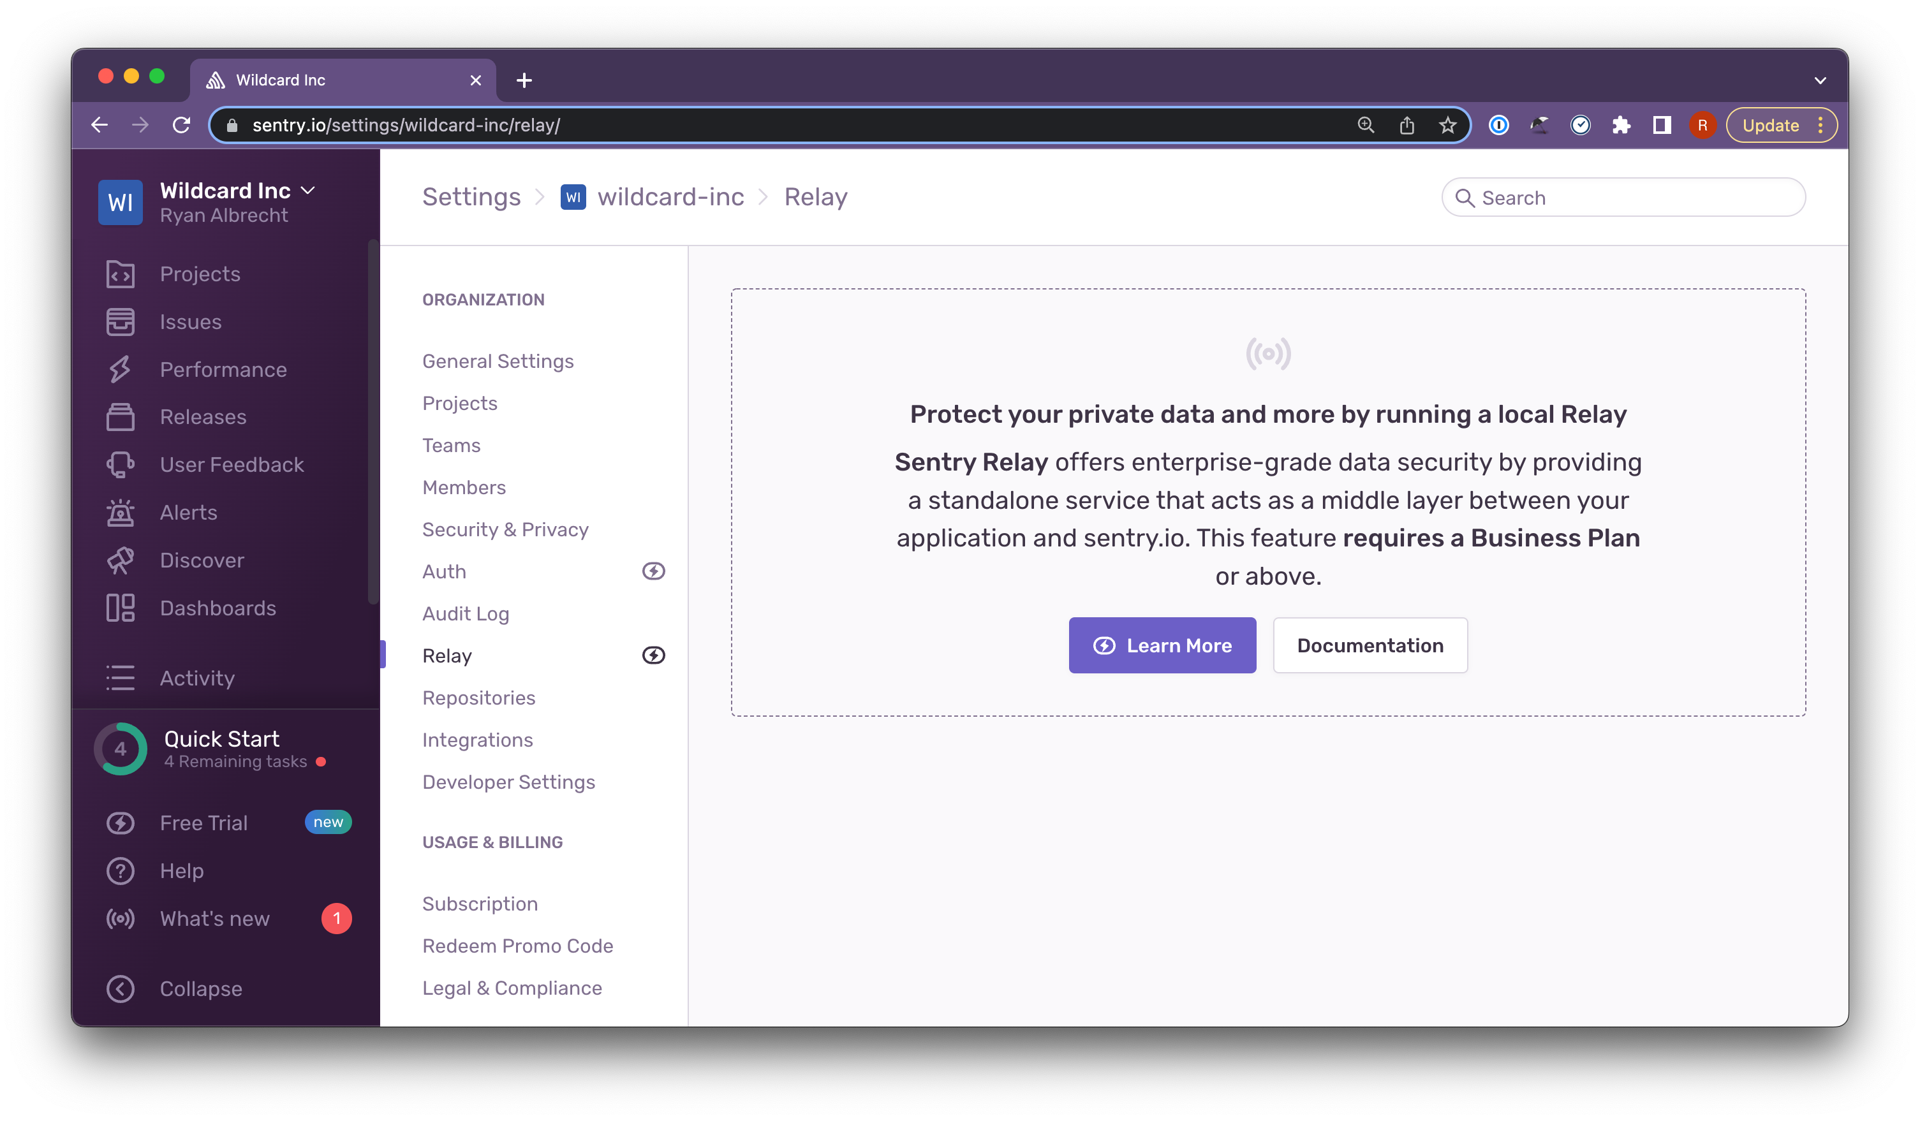Click the Performance lightning icon

121,369
